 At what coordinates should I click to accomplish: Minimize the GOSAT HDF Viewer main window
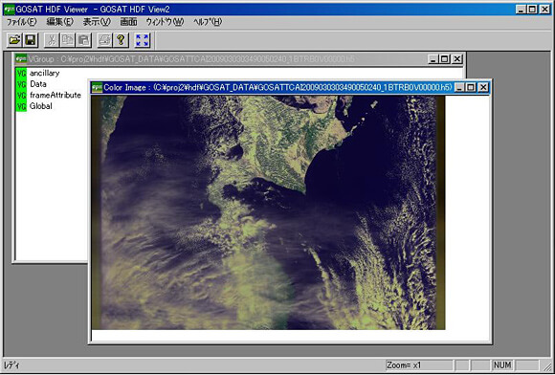tap(521, 10)
